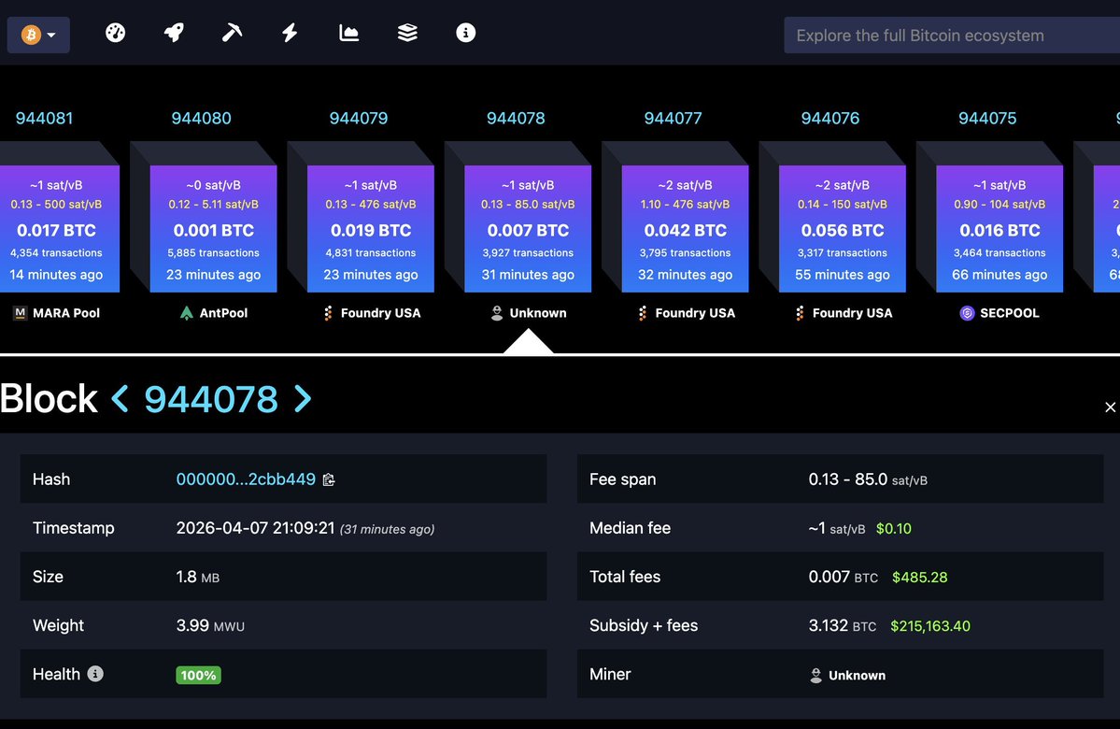Click the median fee value $0.10
Screen dimensions: 1120x729
click(x=894, y=528)
